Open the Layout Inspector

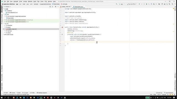(x=168, y=93)
